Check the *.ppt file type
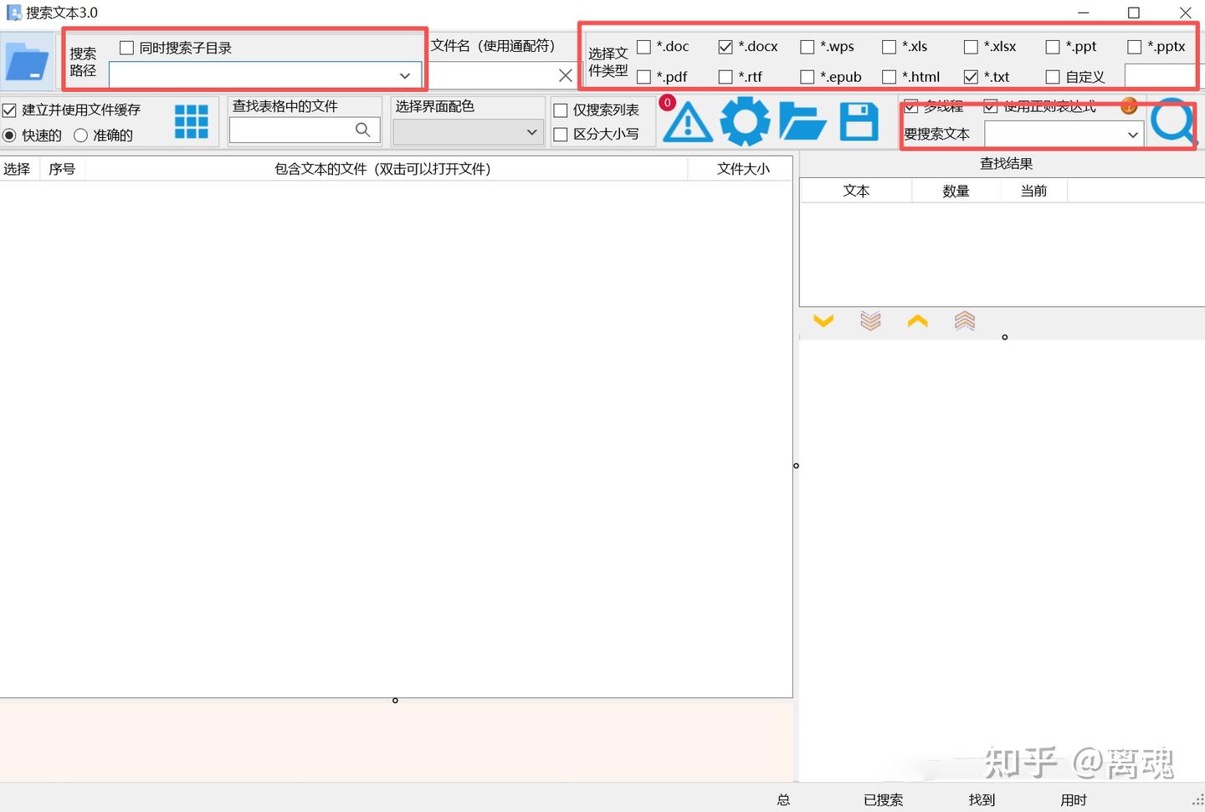The image size is (1205, 812). point(1053,47)
